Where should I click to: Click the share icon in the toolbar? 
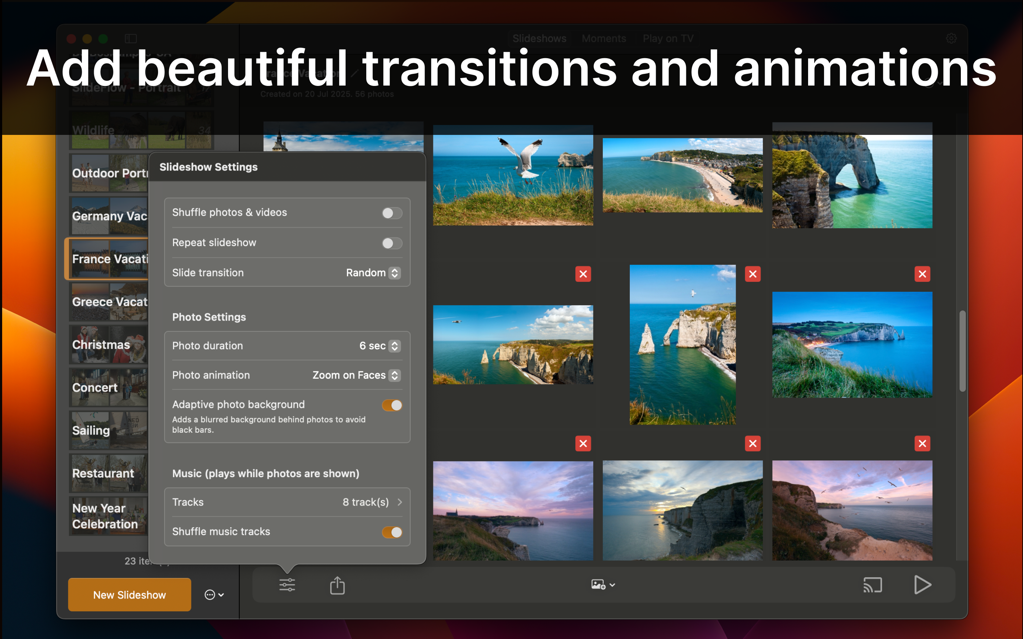337,585
